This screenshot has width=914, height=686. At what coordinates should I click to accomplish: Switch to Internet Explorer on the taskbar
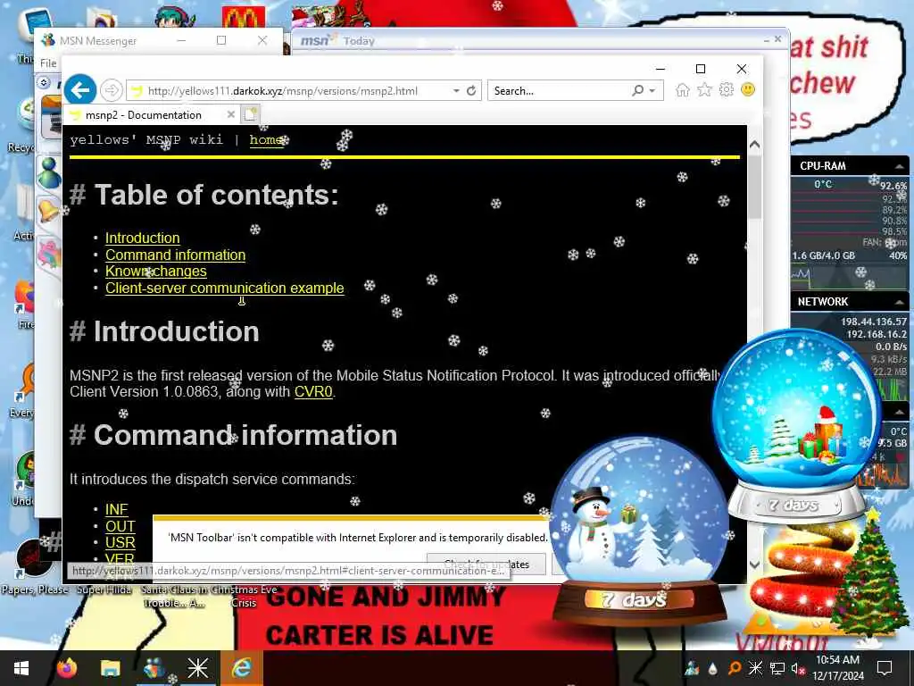click(x=241, y=668)
